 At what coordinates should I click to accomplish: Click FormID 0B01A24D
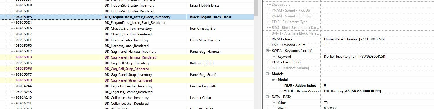coord(24,98)
